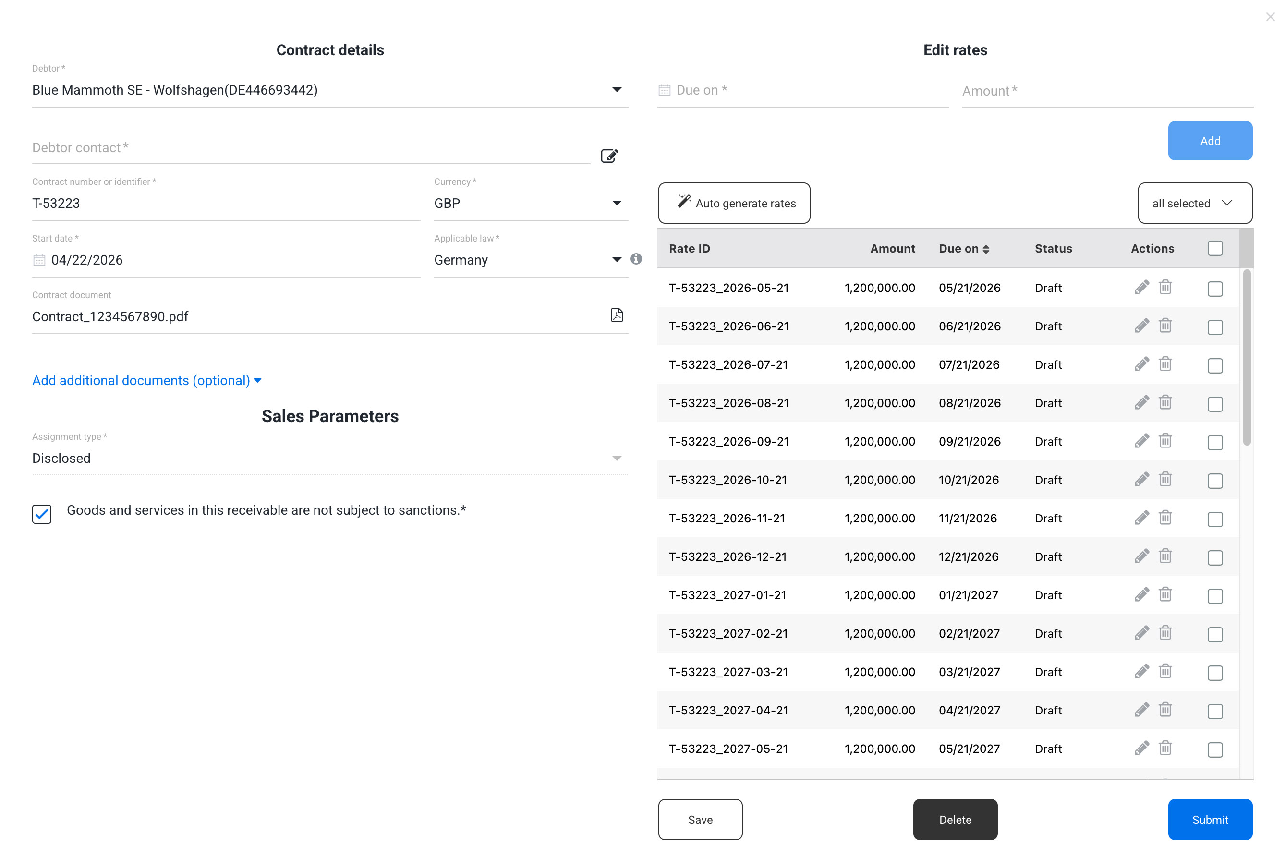
Task: Open the Assignment type Disclosed dropdown
Action: (x=330, y=459)
